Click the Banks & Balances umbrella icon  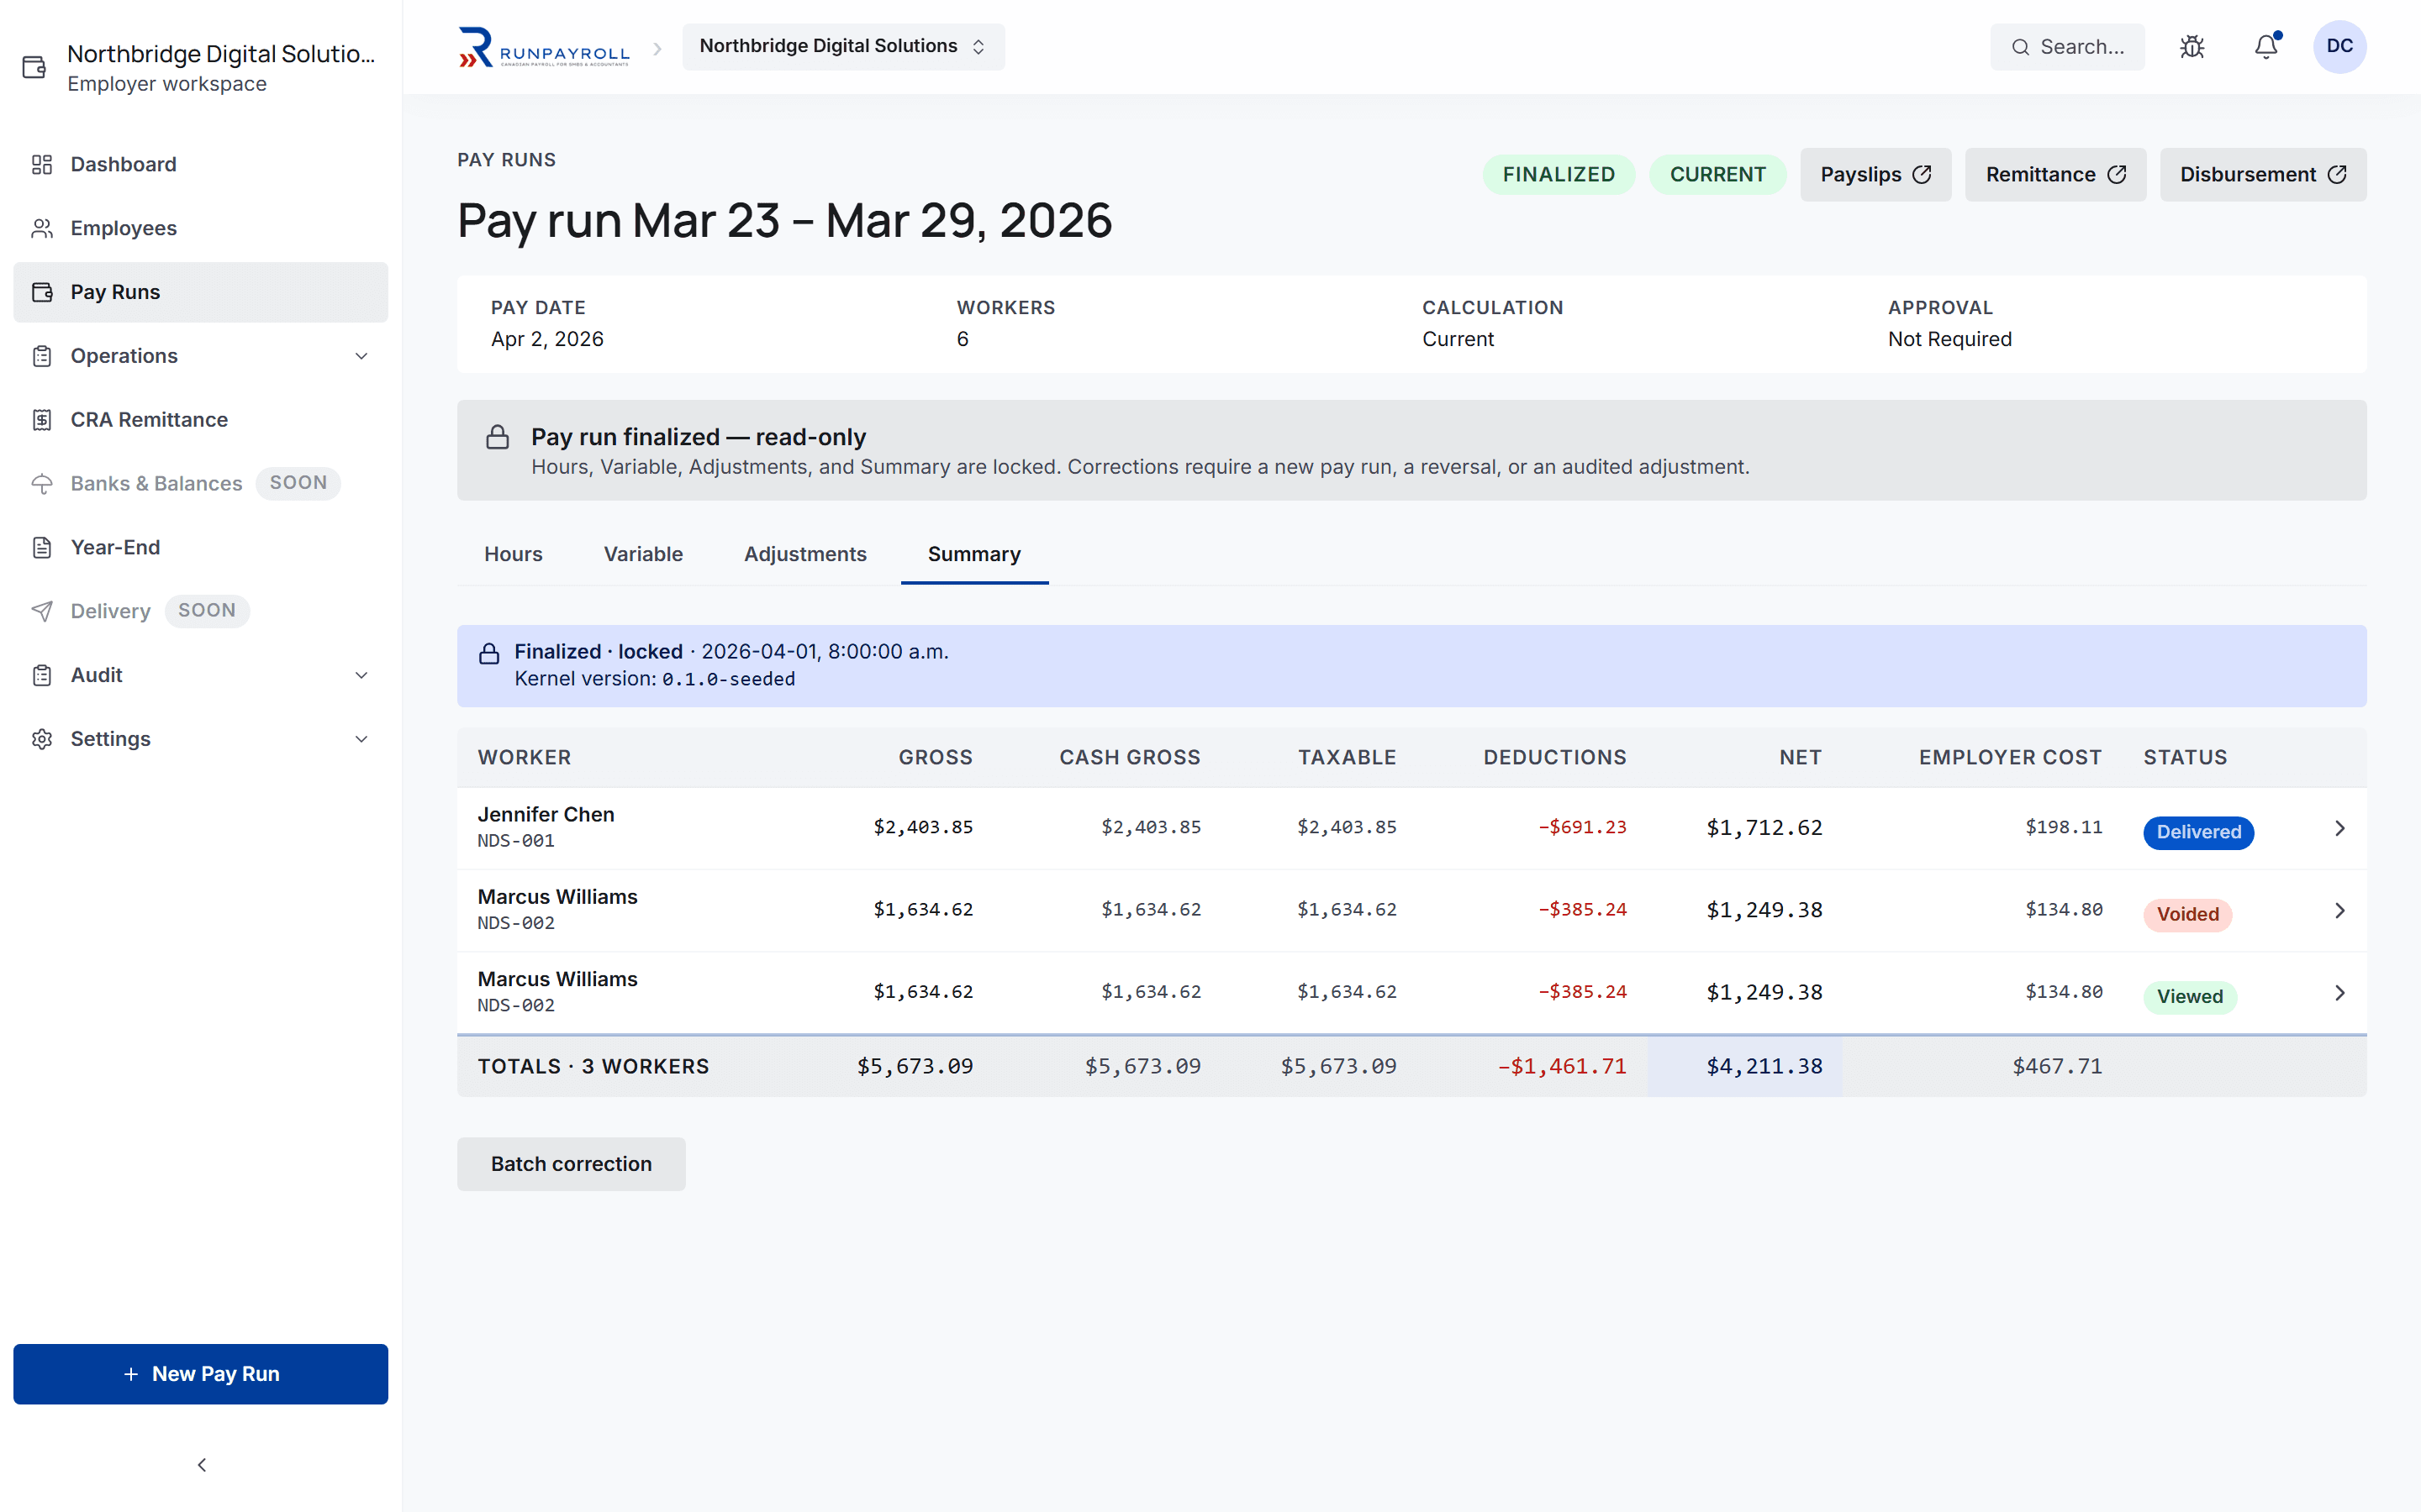pyautogui.click(x=42, y=484)
